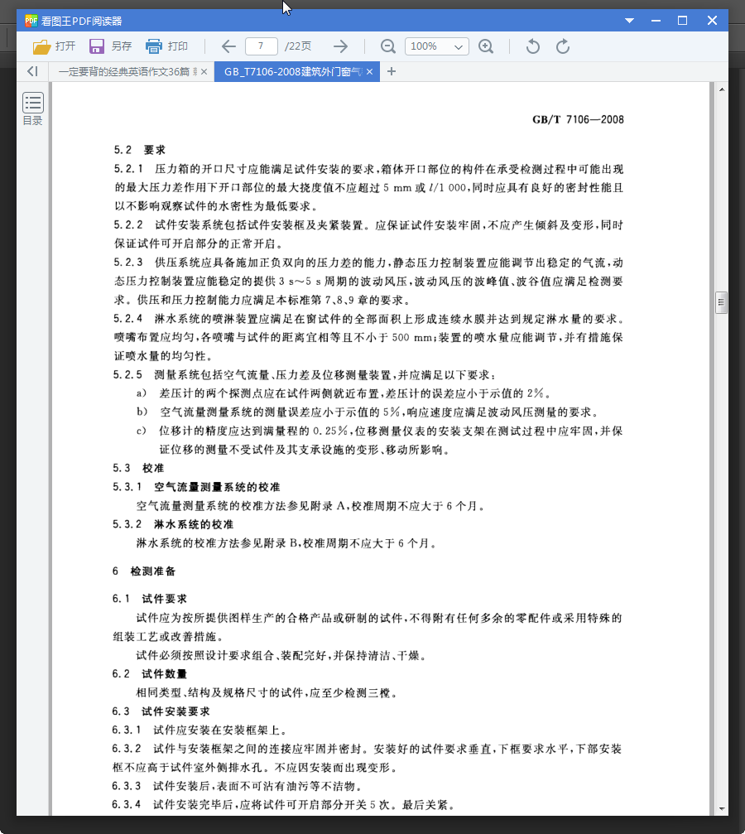The image size is (745, 834).
Task: Click the heading 5.2 要求
Action: coord(139,150)
